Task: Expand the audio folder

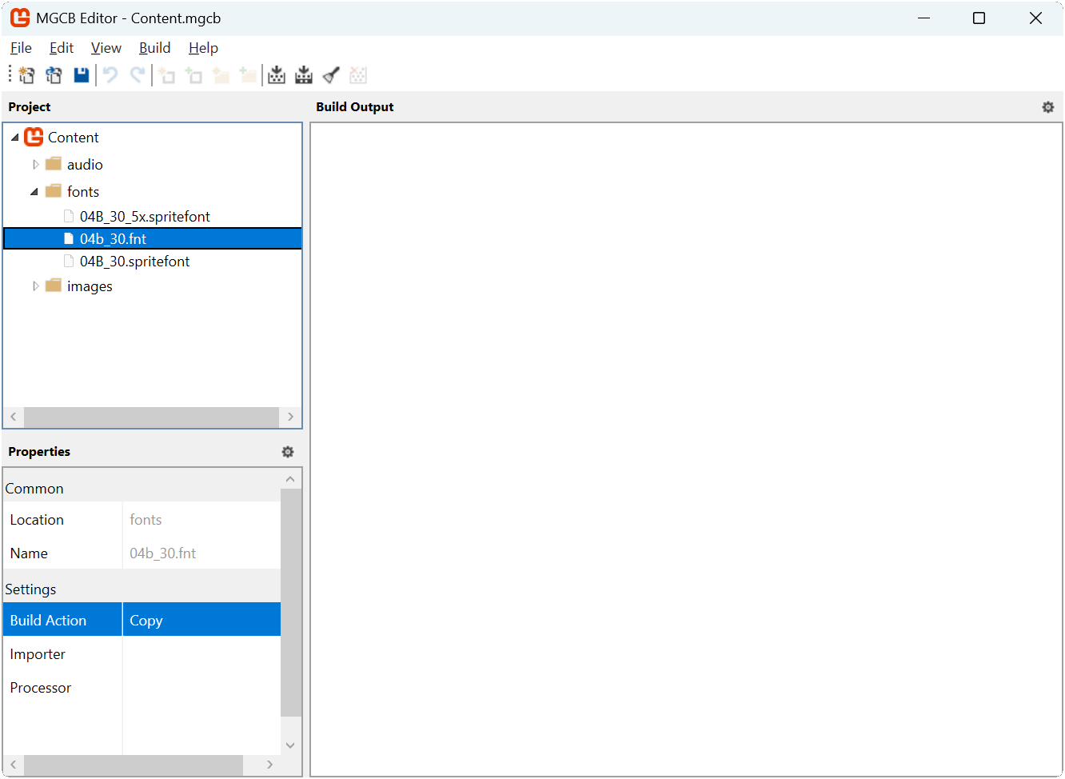Action: (35, 165)
